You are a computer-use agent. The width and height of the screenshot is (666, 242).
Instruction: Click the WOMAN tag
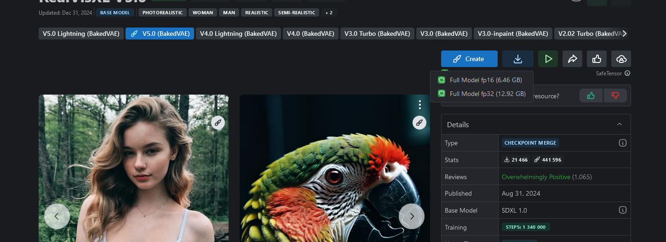coord(203,12)
